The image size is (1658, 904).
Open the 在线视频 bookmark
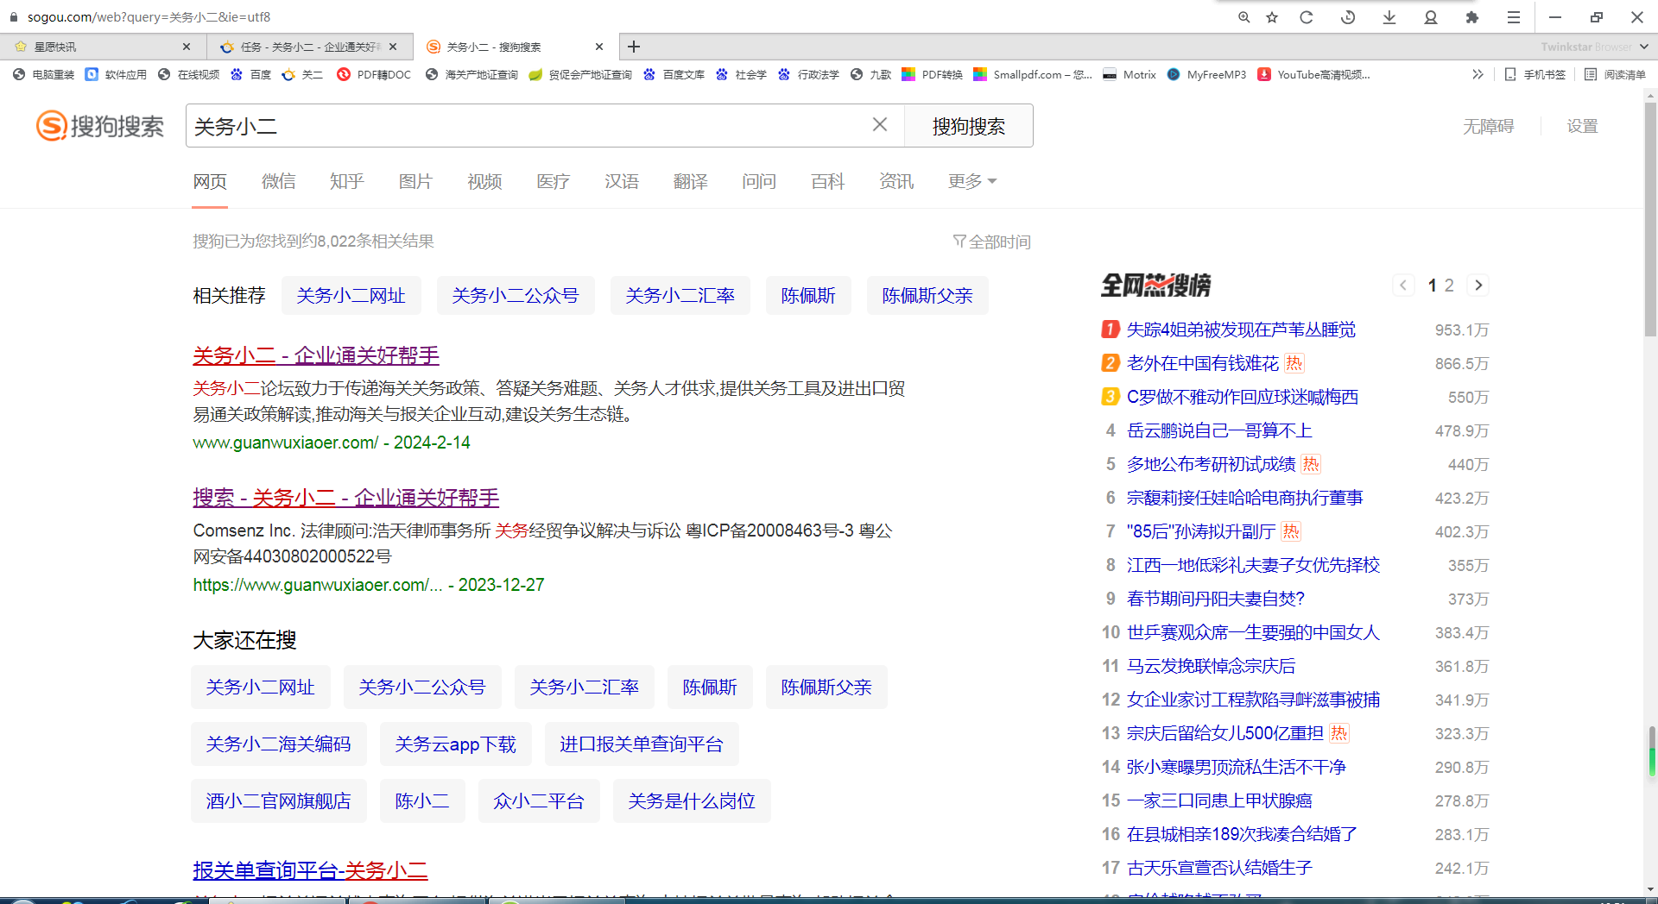pyautogui.click(x=189, y=75)
